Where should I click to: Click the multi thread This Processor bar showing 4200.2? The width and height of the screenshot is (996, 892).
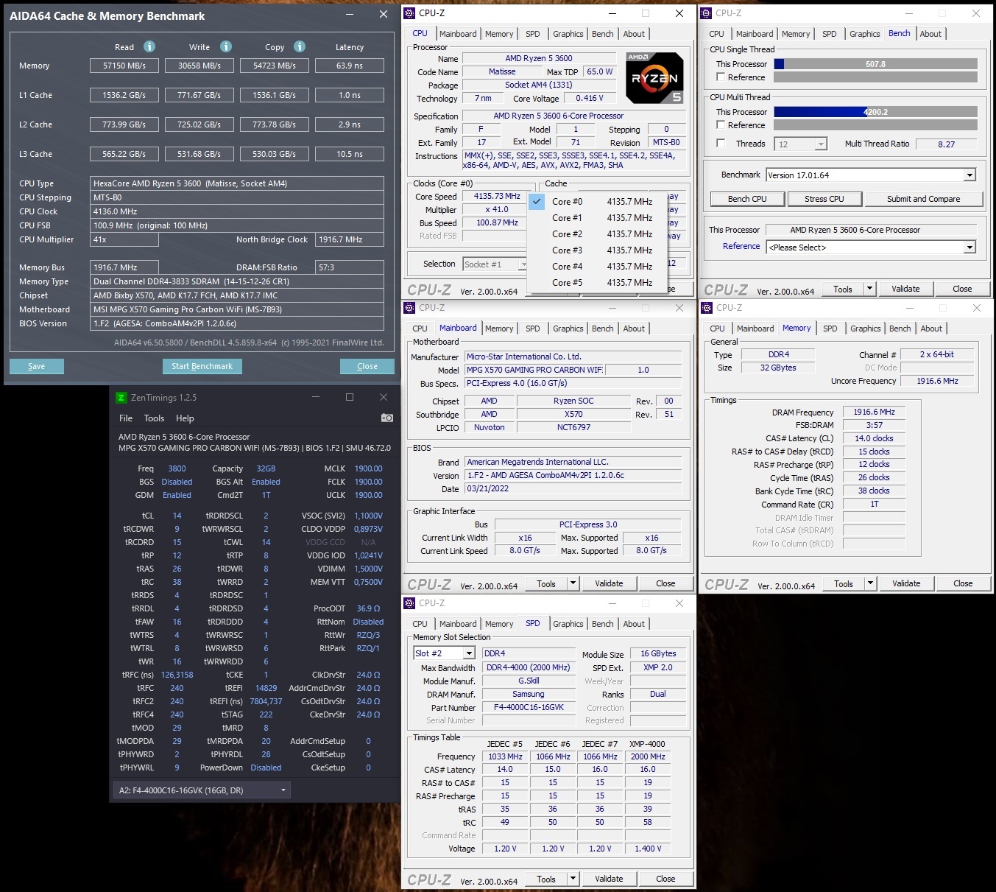coord(875,112)
